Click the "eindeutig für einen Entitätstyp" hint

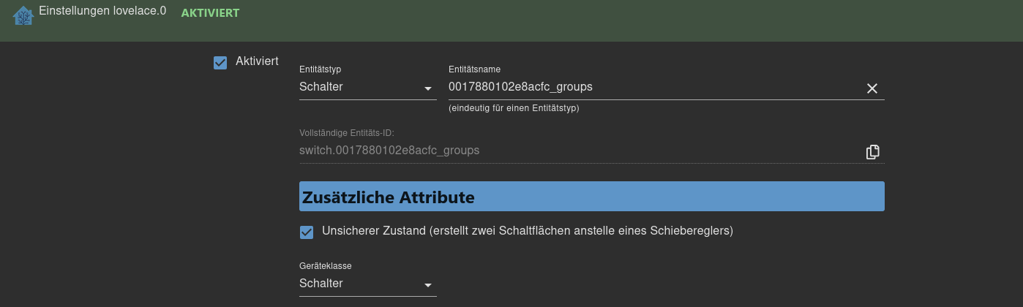[514, 109]
